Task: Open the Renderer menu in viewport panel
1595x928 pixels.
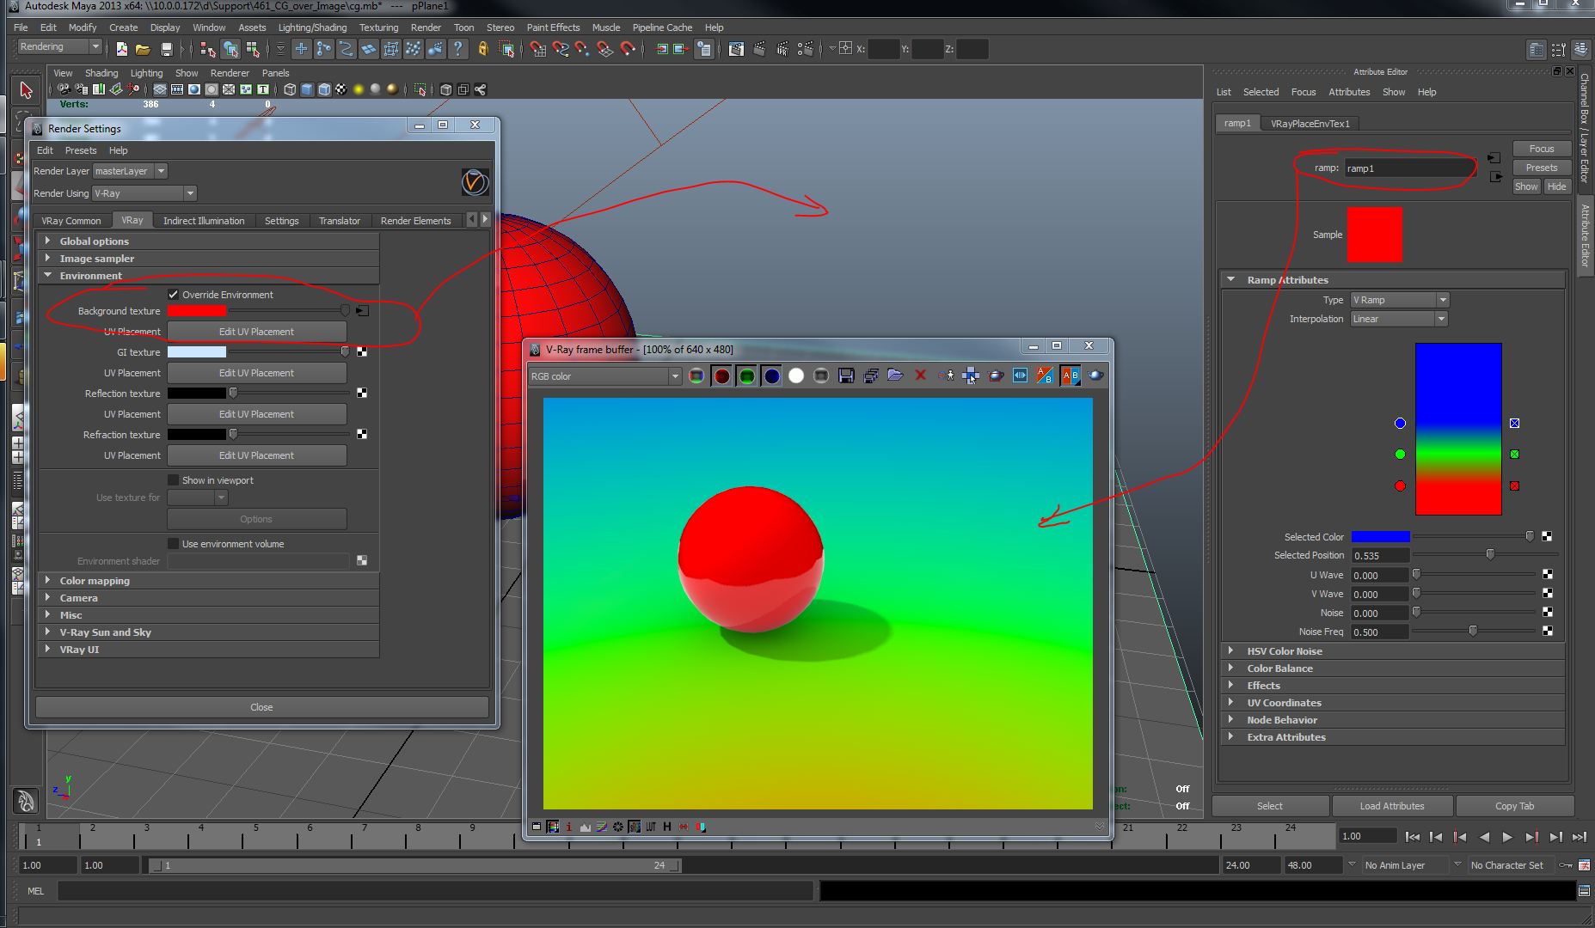Action: coord(230,73)
